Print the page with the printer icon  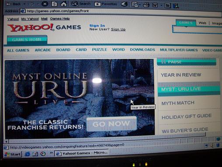click(146, 5)
